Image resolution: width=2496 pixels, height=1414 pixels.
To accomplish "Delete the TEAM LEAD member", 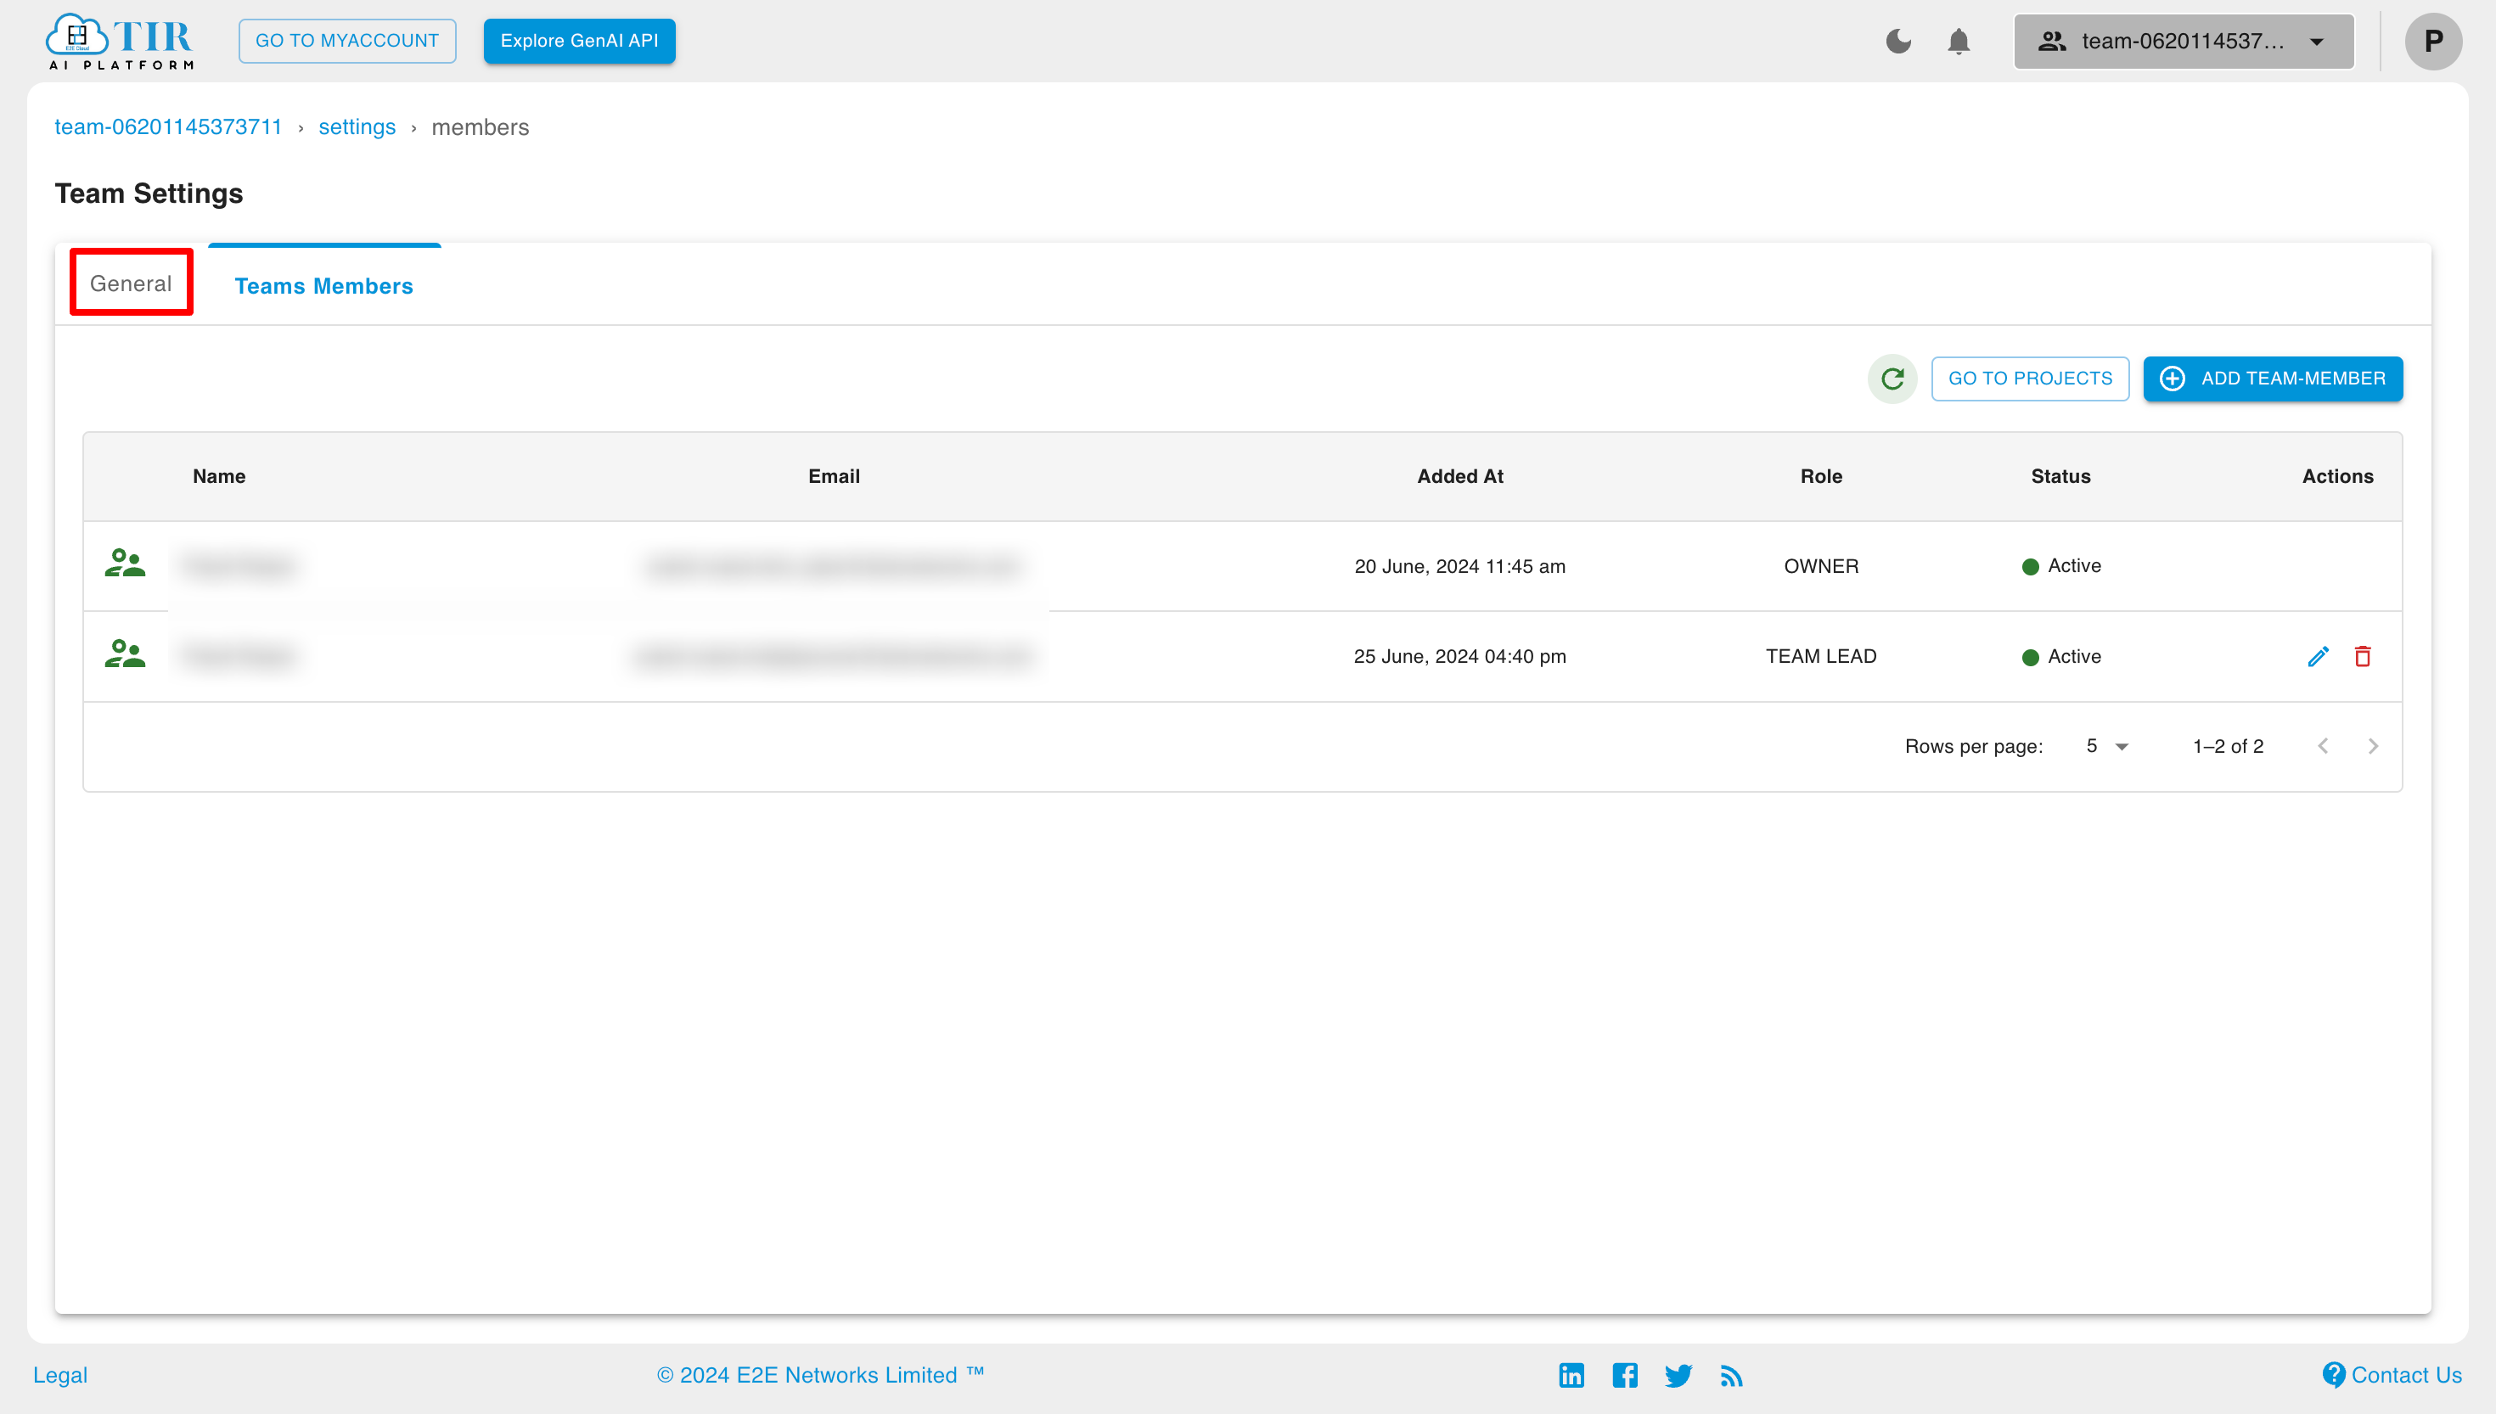I will pyautogui.click(x=2362, y=657).
